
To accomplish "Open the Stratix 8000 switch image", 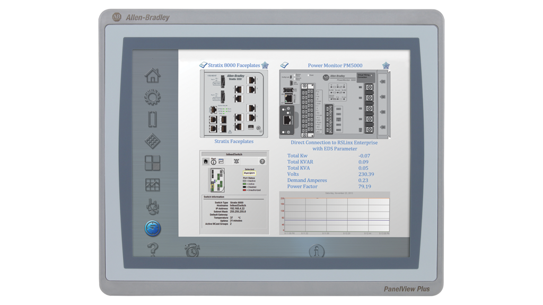I will (x=234, y=104).
